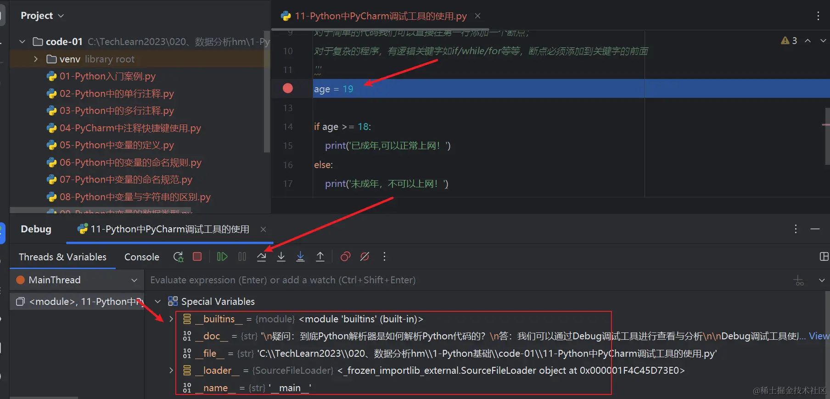Expand the __builtins__ variable
The width and height of the screenshot is (830, 399).
coord(171,319)
